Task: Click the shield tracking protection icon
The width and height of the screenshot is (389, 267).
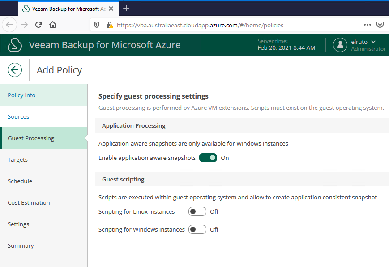Action: point(97,25)
